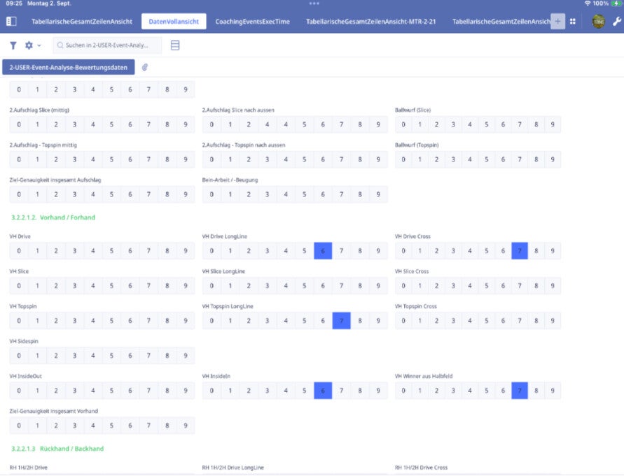
Task: Set Ziel-Genauigkeit insgesamt Vorhand to 6
Action: (130, 426)
